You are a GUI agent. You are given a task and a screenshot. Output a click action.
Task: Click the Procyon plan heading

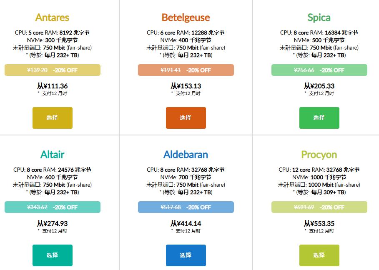tap(319, 155)
